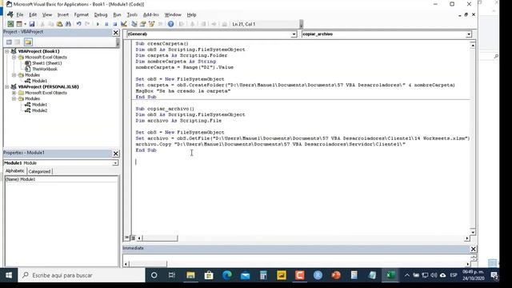Open the Edit menu
512x288 pixels.
(x=33, y=14)
